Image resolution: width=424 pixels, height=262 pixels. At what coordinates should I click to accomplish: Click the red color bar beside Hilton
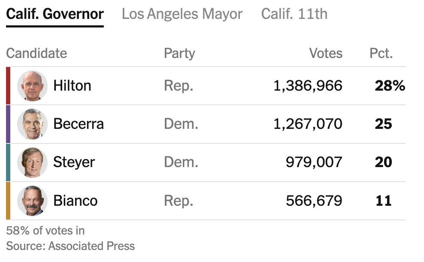8,86
